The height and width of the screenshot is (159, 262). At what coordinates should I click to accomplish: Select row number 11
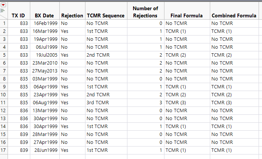4,102
